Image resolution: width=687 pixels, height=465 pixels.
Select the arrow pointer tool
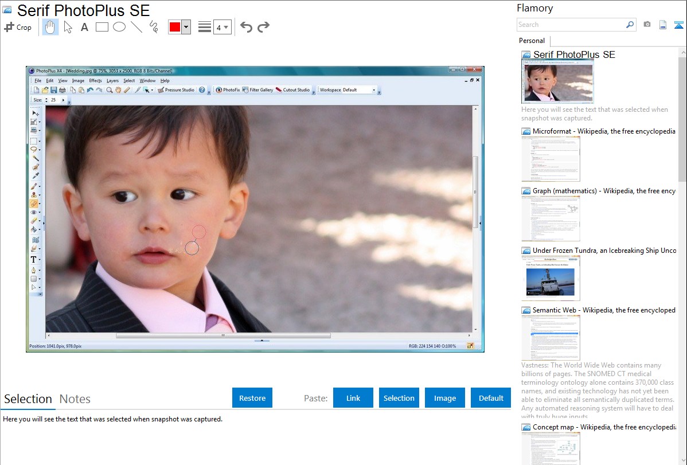(x=68, y=27)
